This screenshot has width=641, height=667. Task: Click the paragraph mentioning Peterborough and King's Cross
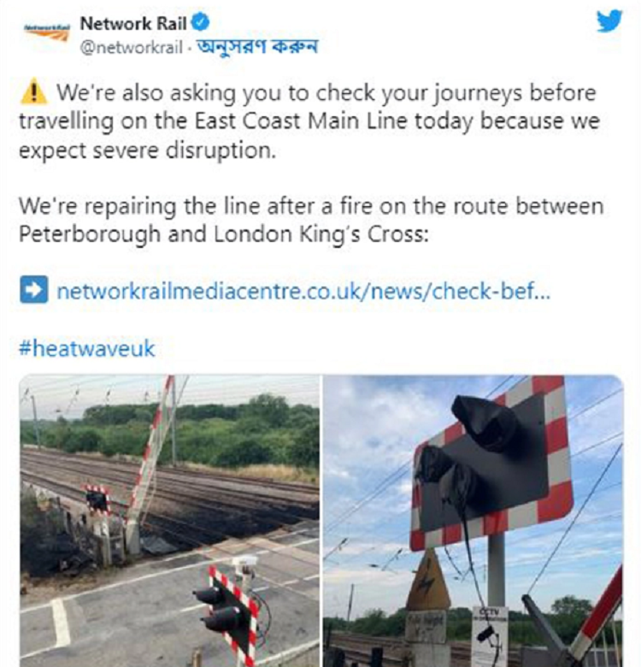[311, 220]
